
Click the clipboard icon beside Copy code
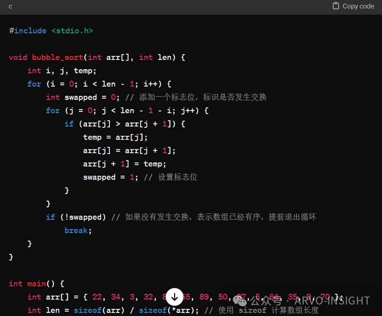click(336, 6)
